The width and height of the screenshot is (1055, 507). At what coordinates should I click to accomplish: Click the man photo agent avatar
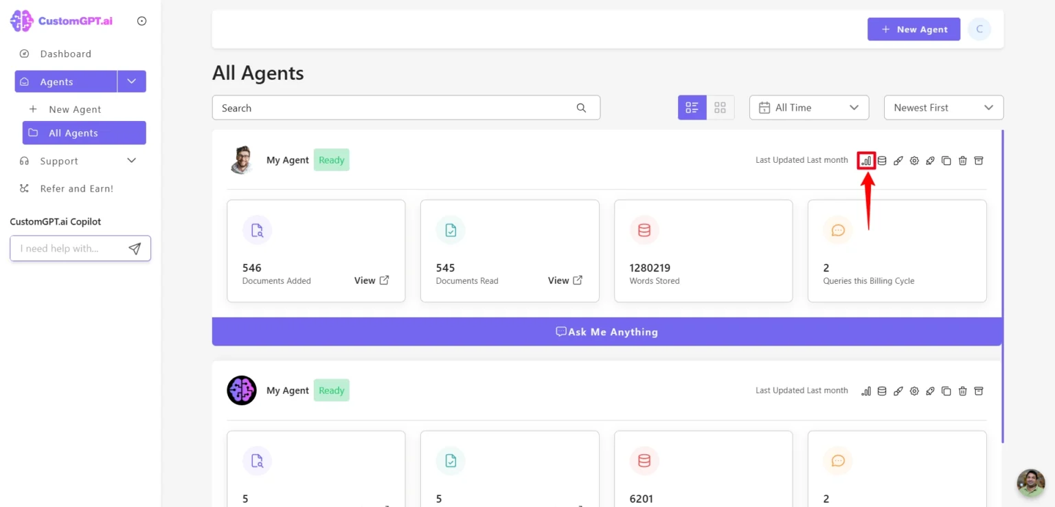242,160
